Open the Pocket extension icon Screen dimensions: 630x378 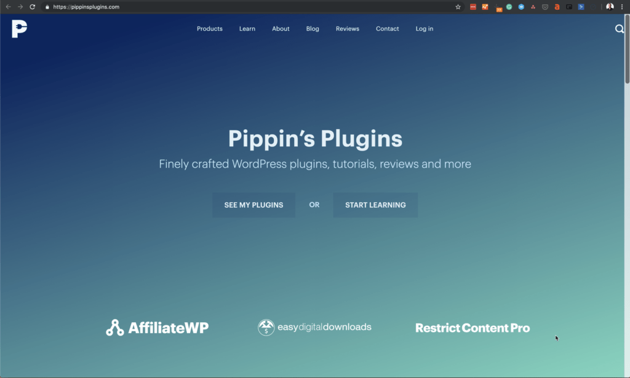pos(544,7)
